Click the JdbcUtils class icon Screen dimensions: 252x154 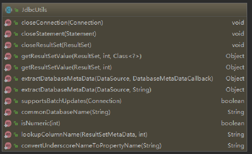pyautogui.click(x=9, y=10)
